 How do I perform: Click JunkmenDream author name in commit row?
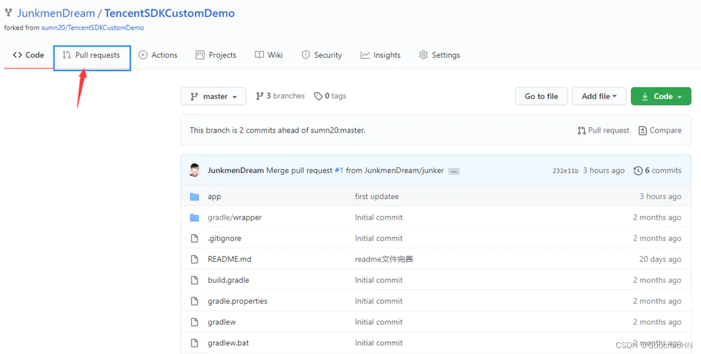pyautogui.click(x=235, y=171)
